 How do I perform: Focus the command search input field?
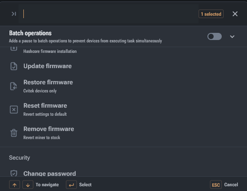(x=108, y=14)
